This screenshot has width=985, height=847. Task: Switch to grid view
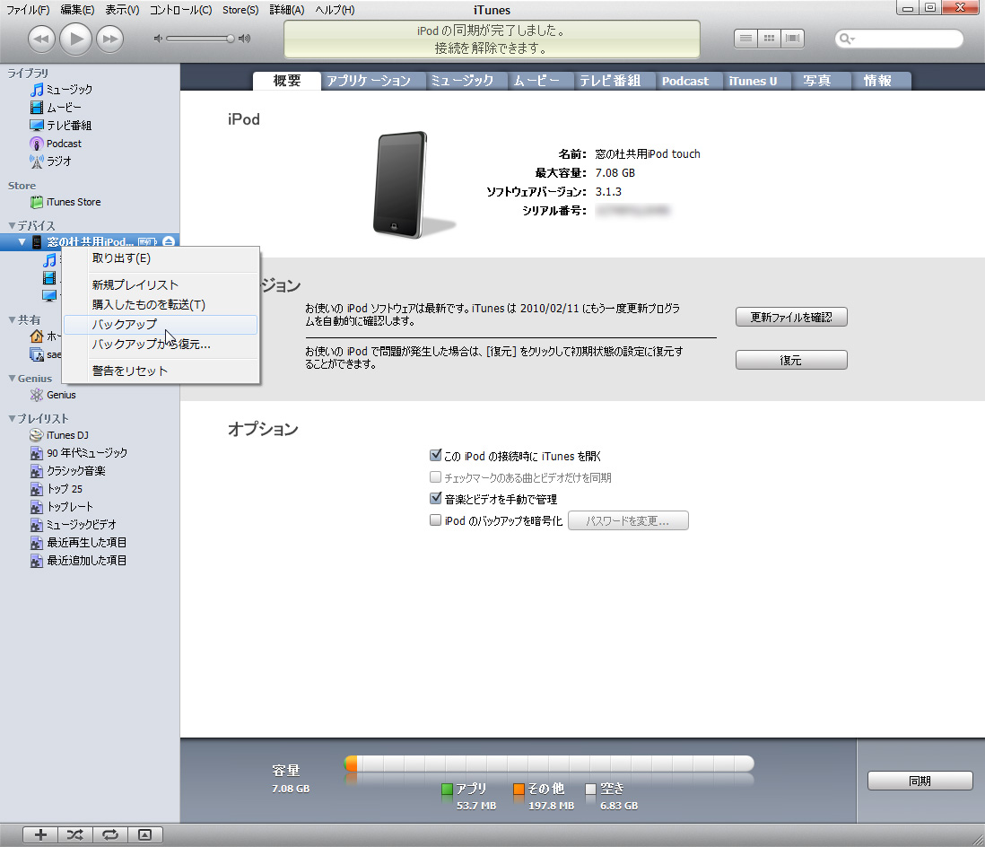tap(769, 39)
